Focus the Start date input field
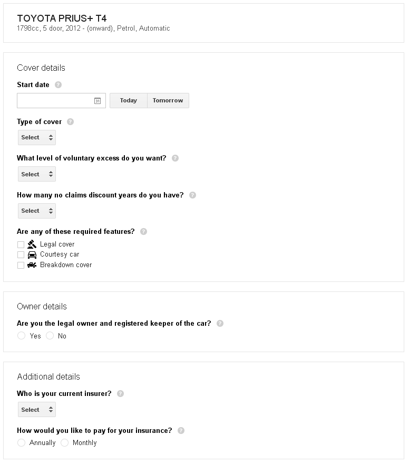 61,101
